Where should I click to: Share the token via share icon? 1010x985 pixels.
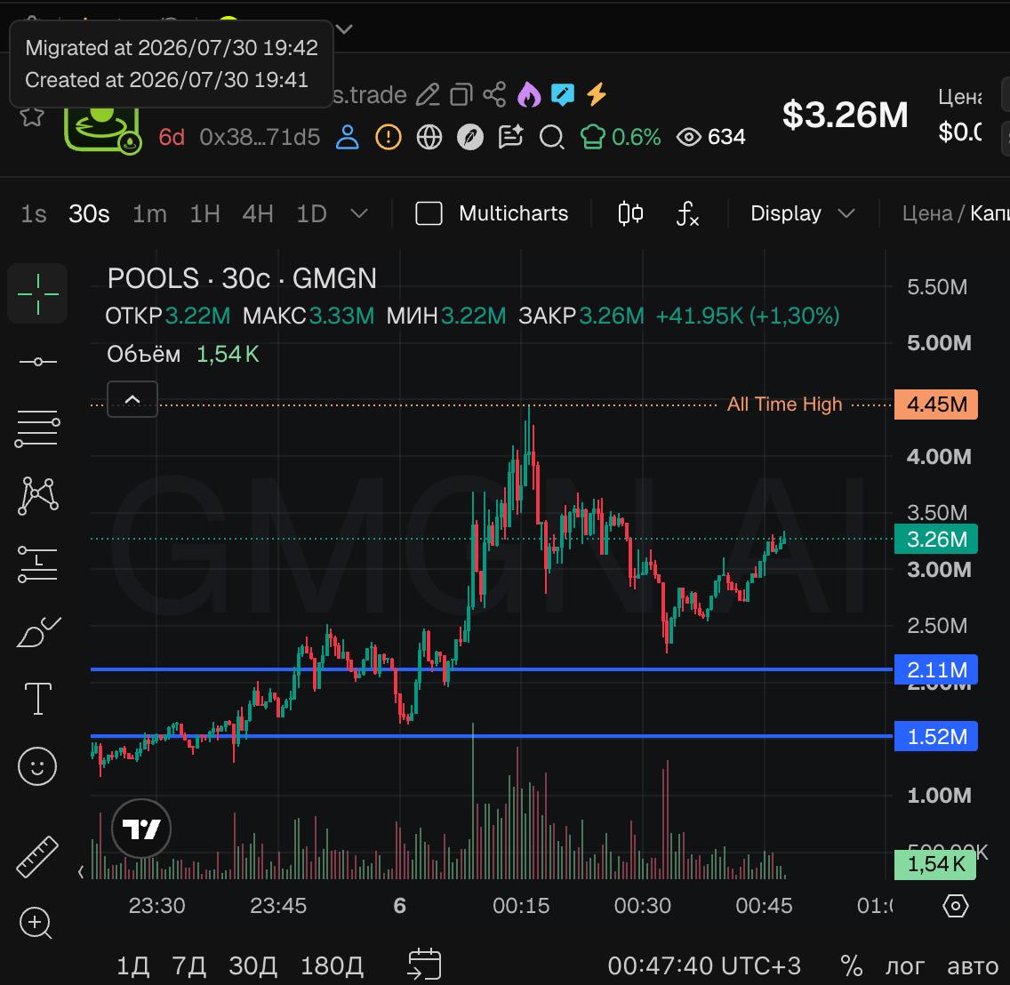[x=494, y=95]
